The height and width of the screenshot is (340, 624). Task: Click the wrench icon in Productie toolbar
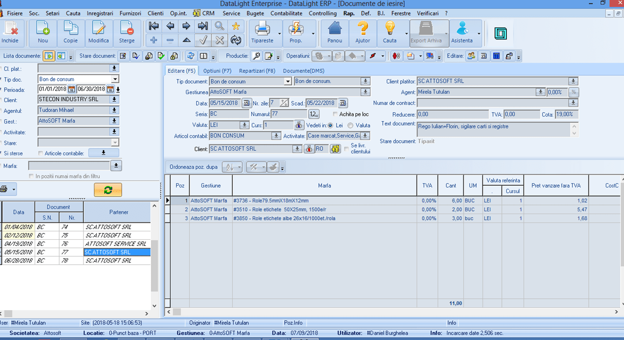click(x=256, y=56)
